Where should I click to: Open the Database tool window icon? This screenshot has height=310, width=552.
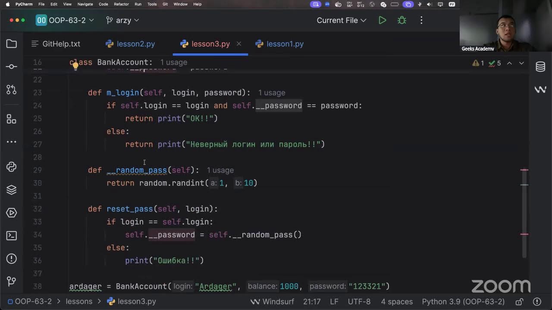coord(540,67)
